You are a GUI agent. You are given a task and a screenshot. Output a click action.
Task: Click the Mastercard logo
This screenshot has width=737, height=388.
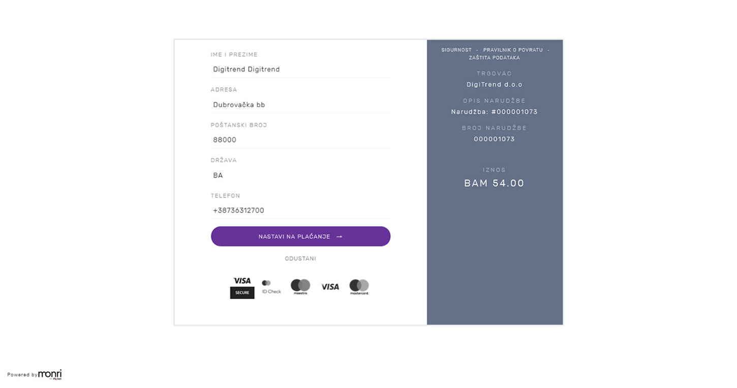[x=359, y=287]
